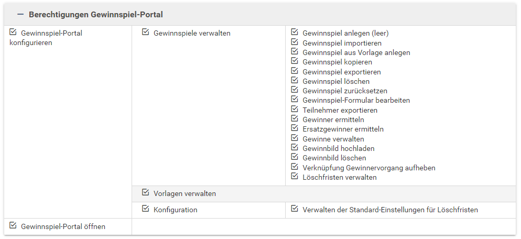Screen dimensions: 521x239
Task: Disable Gewinnspiel aus Vorlage anlegen
Action: [295, 52]
